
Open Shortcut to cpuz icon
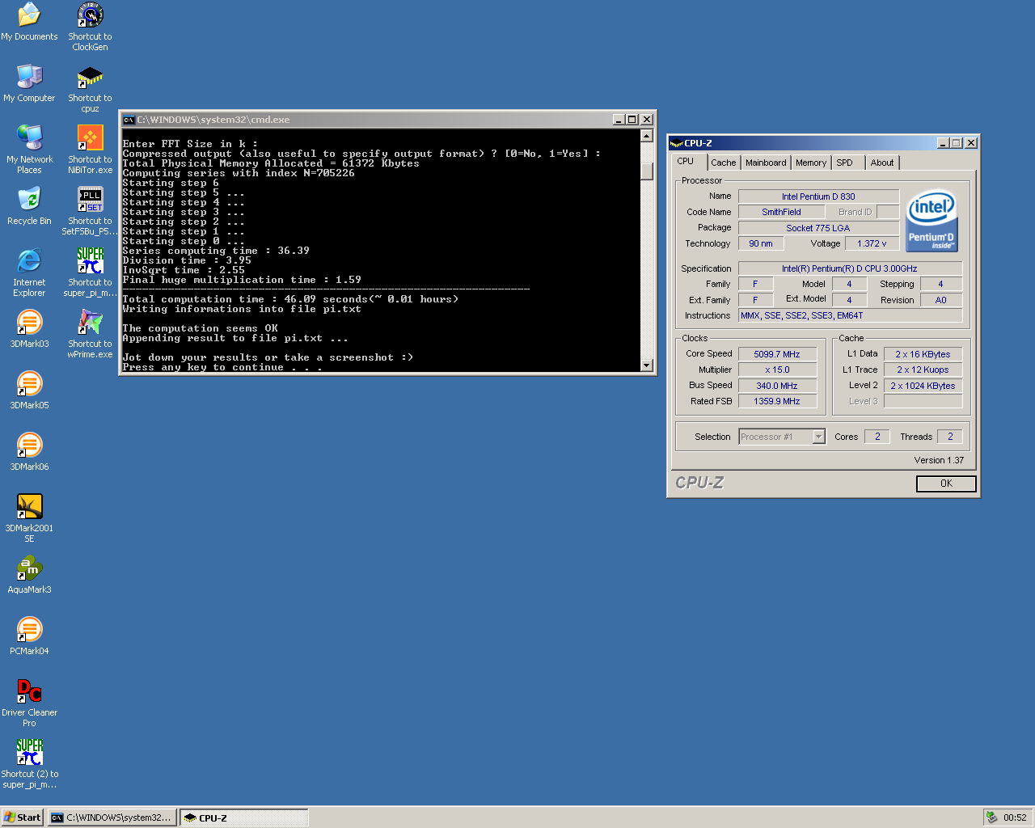point(90,88)
